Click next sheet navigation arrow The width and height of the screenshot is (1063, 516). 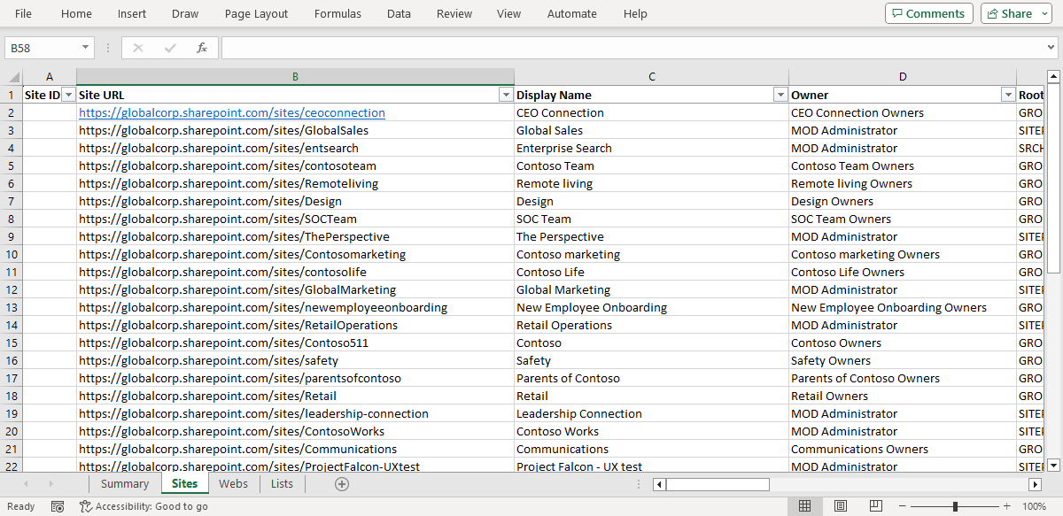[x=50, y=483]
